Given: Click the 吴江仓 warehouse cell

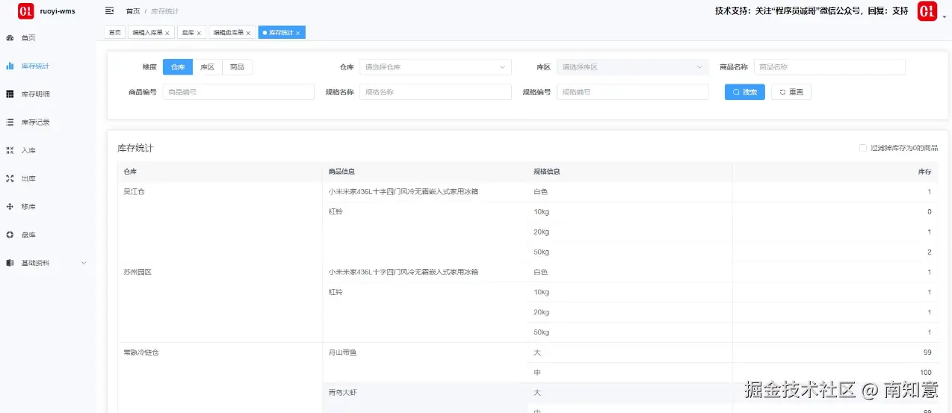Looking at the screenshot, I should 220,222.
